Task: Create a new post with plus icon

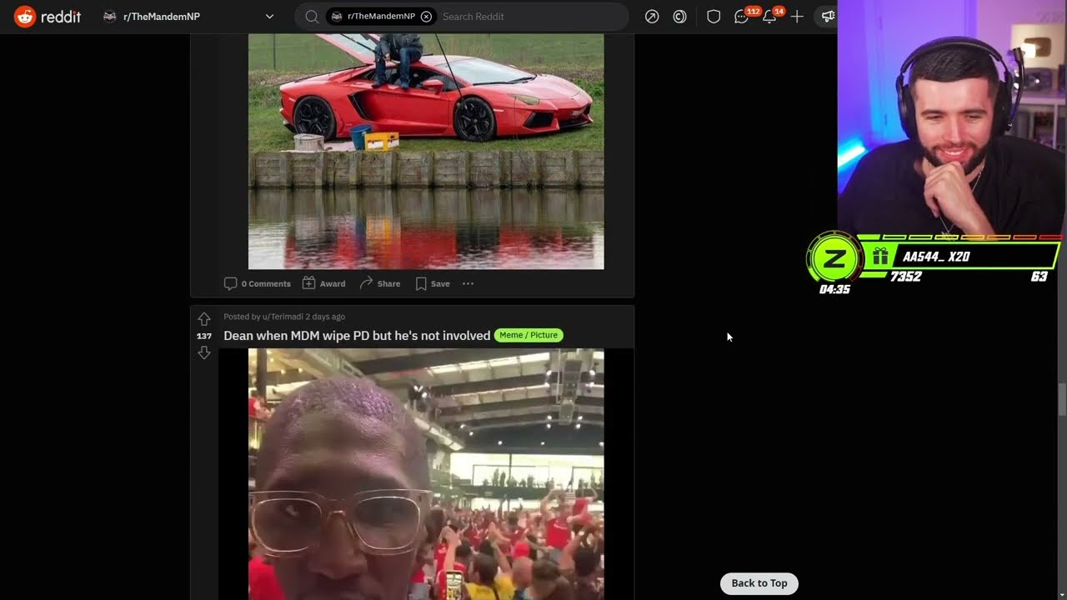Action: (797, 17)
